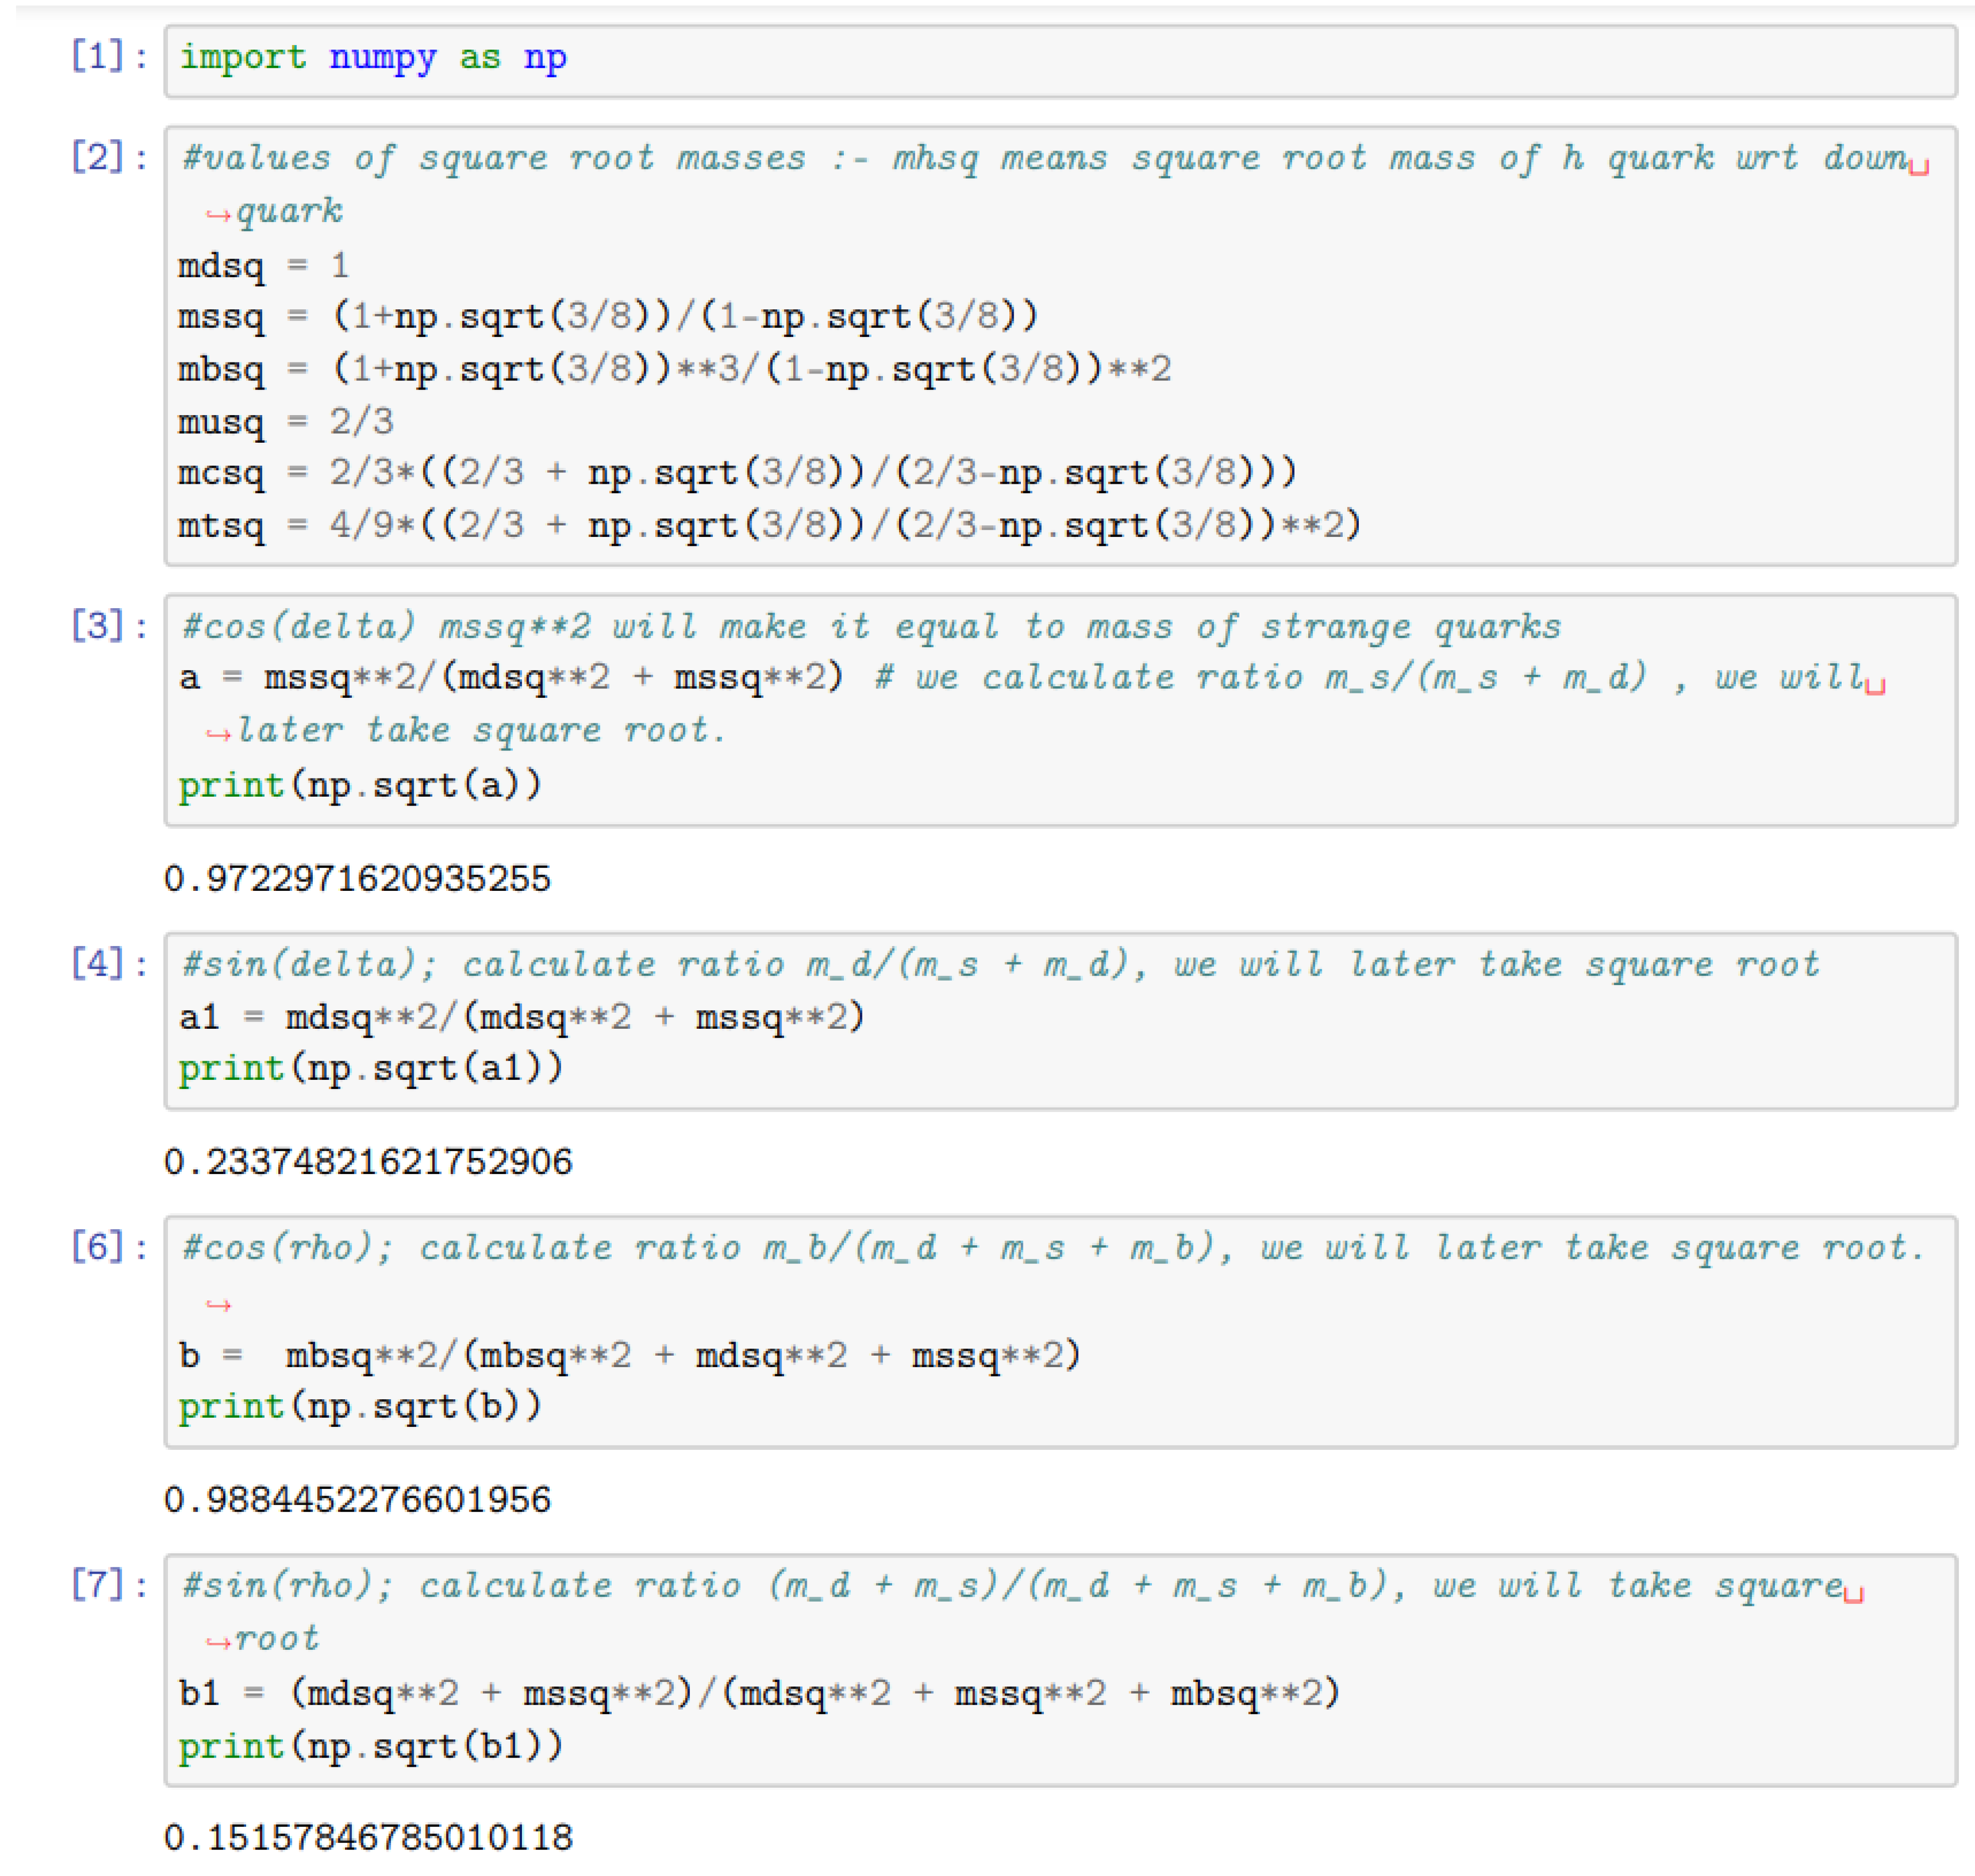Click the b = mbsq**2 assignment line
Screen dimensions: 1975x1876
tap(629, 1356)
